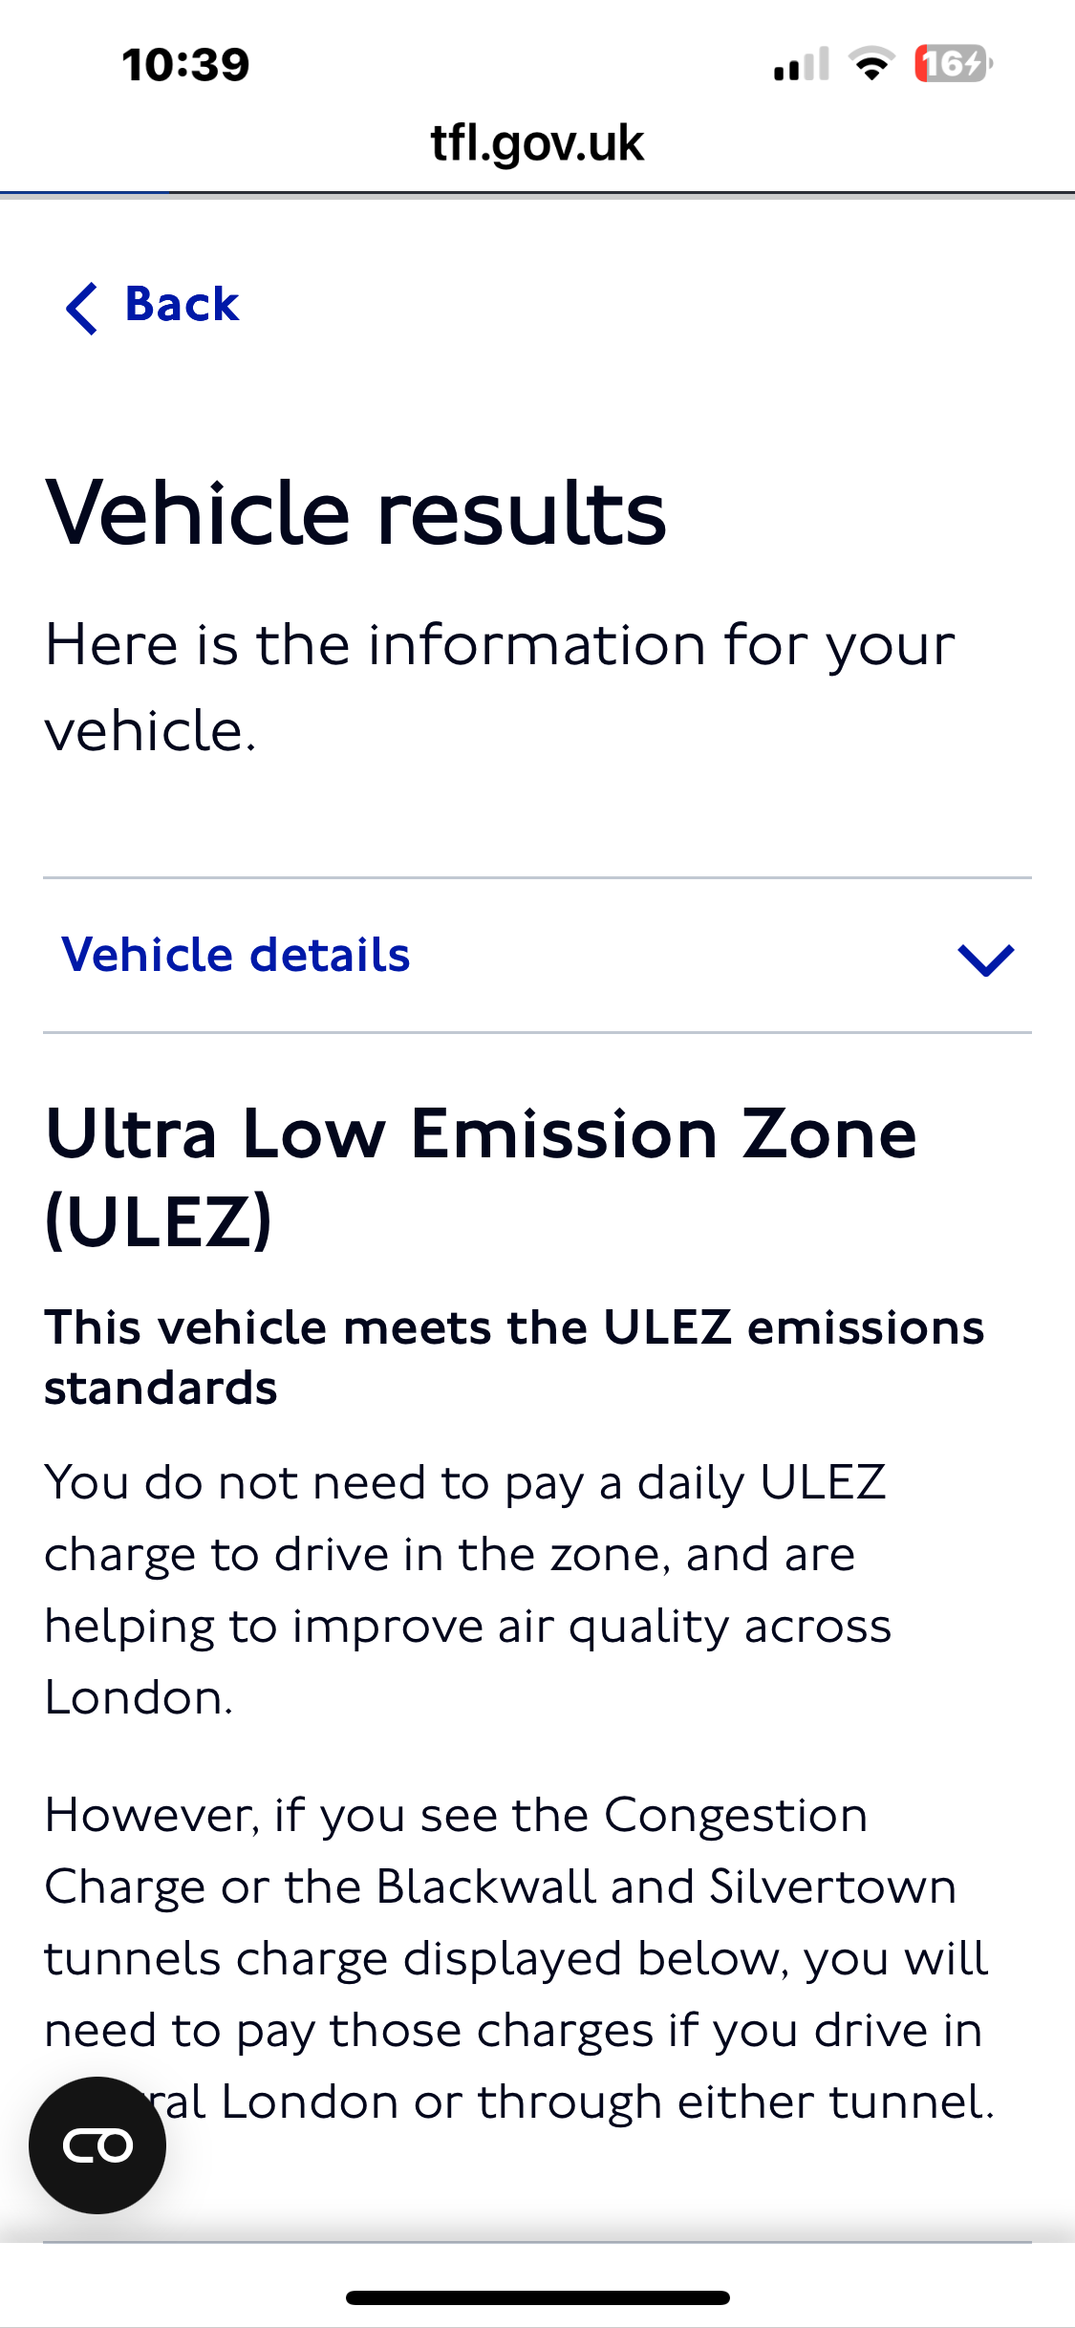
Task: Click the Vehicle results heading
Action: [x=355, y=513]
